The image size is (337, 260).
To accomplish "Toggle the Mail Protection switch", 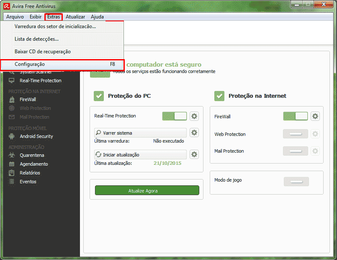I will (296, 151).
